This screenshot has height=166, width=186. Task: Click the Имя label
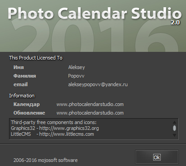click(18, 67)
